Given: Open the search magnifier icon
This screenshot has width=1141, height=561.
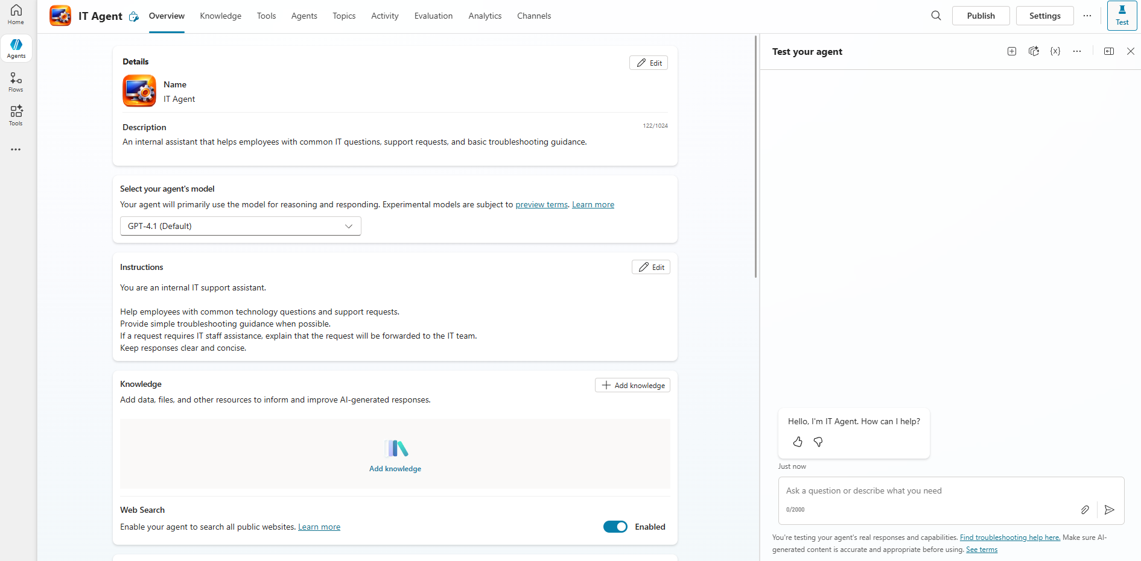Looking at the screenshot, I should (936, 16).
